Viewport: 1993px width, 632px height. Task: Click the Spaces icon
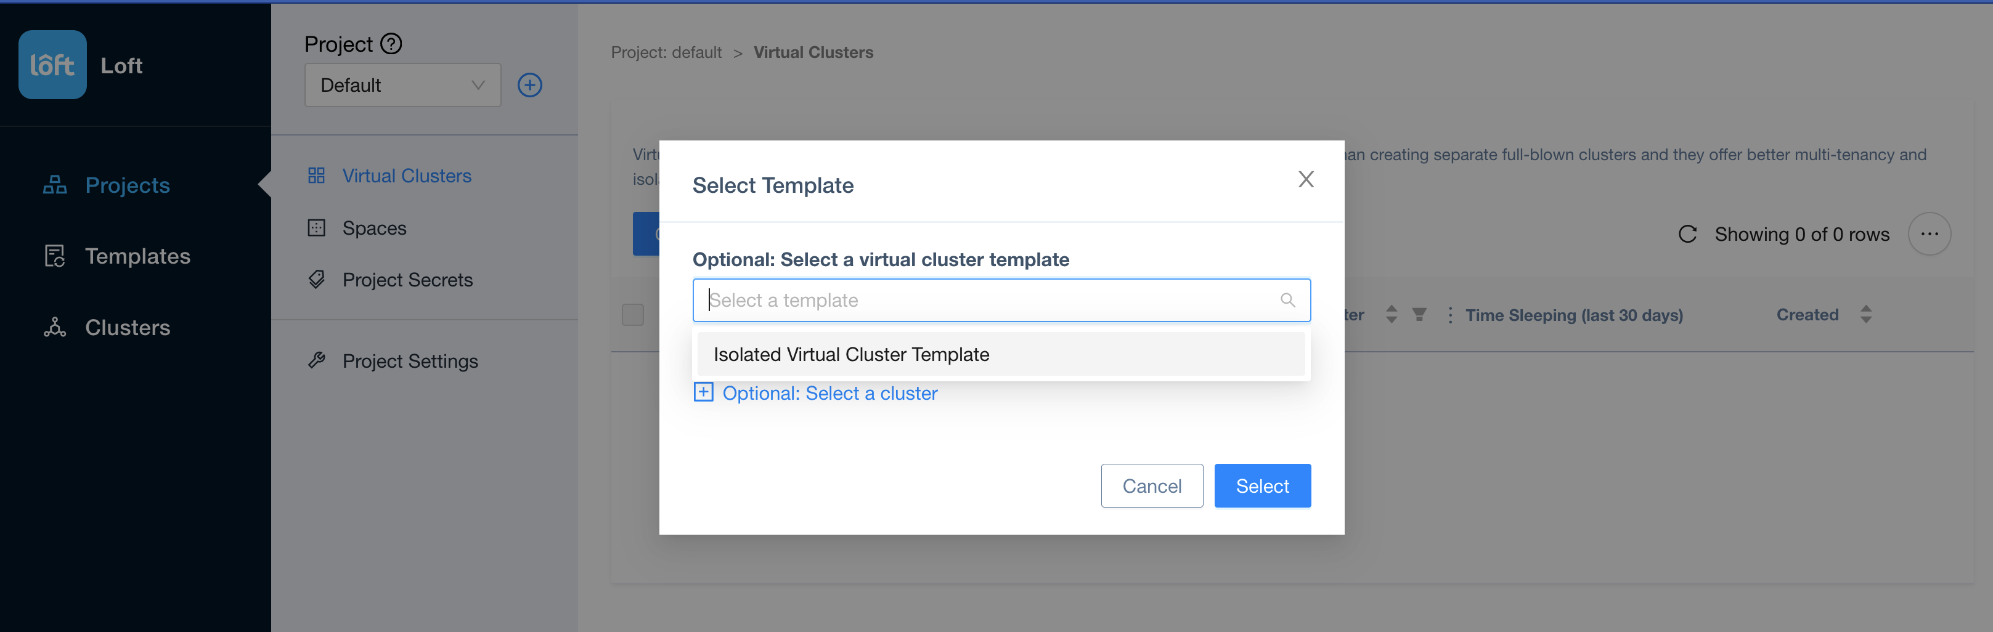coord(316,227)
